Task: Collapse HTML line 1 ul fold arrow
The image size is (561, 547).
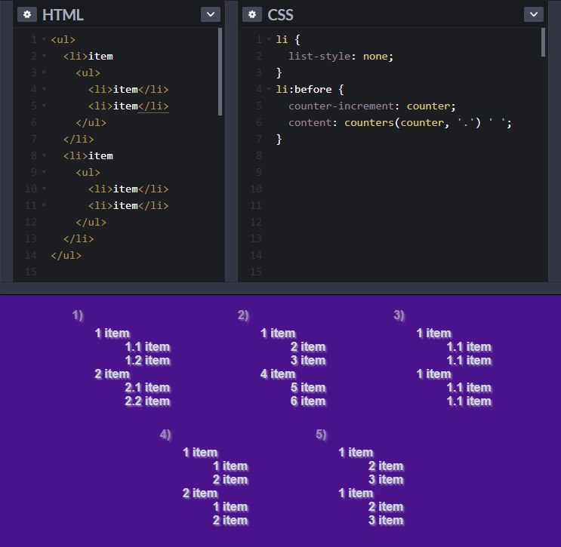Action: pos(44,39)
